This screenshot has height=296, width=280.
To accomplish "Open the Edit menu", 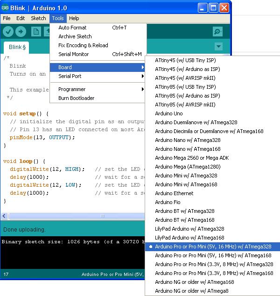I will 21,18.
